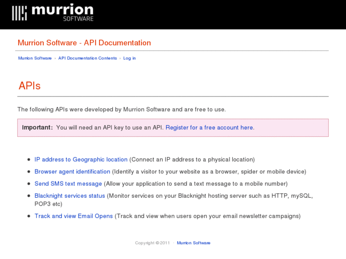Select the 'Log in' breadcrumb link

[129, 58]
